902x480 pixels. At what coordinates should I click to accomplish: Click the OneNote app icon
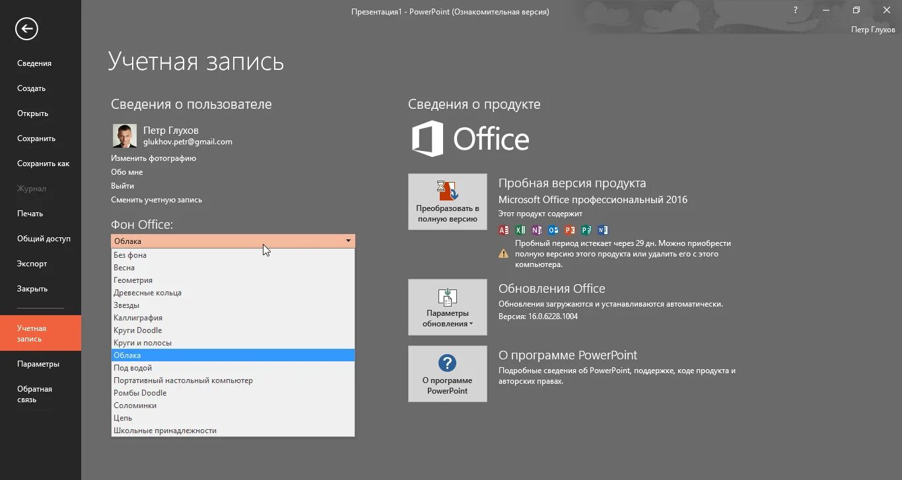[537, 230]
